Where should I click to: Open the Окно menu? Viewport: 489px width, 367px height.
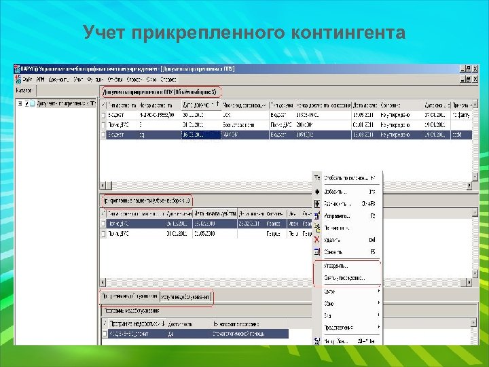(x=151, y=80)
